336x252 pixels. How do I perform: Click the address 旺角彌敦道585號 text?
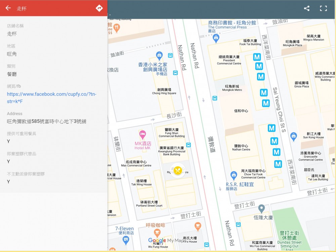click(46, 121)
